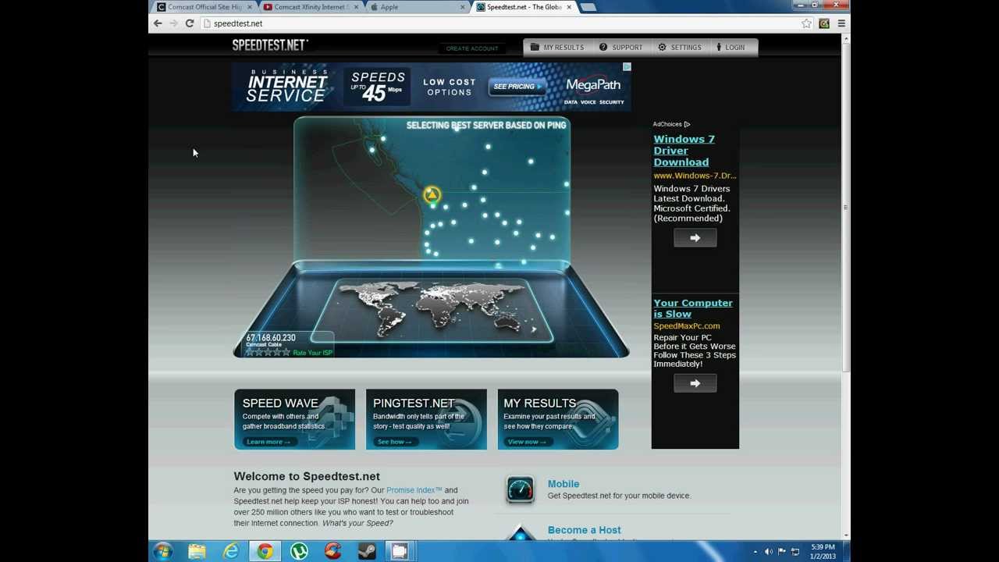This screenshot has height=562, width=999.
Task: Click the page vertical scrollbar
Action: (845, 207)
